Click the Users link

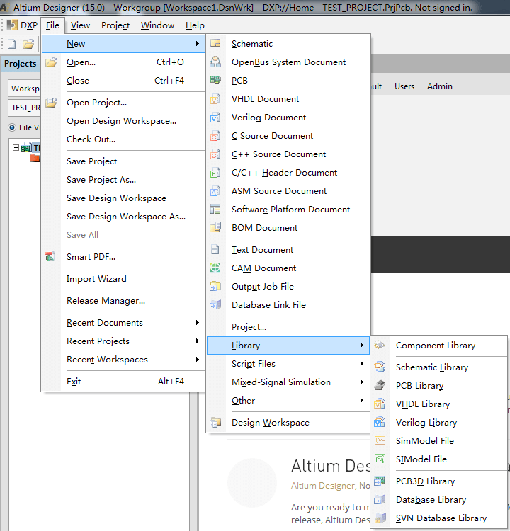[x=404, y=86]
